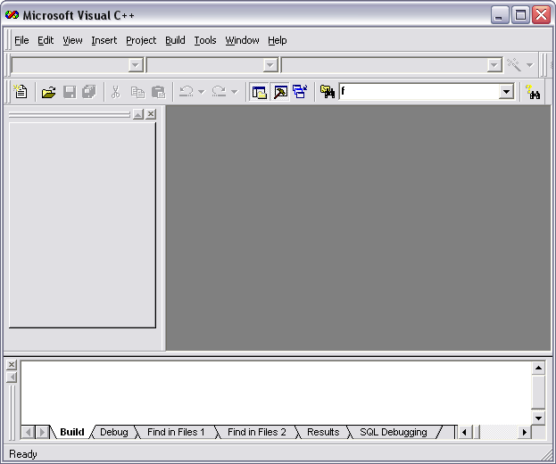
Task: Open the Undo history dropdown arrow
Action: pos(202,92)
